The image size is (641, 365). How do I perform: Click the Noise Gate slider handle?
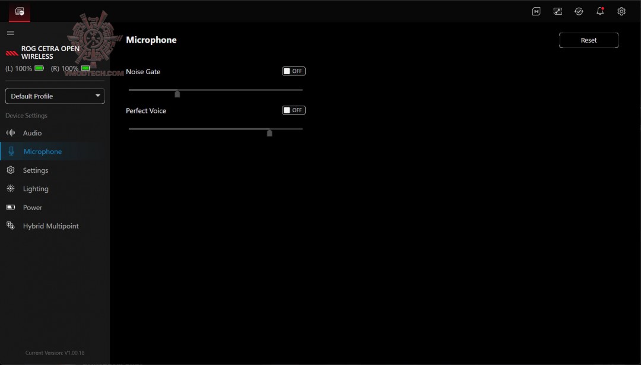[x=177, y=94]
